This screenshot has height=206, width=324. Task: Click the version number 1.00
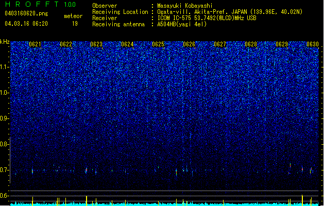(70, 5)
